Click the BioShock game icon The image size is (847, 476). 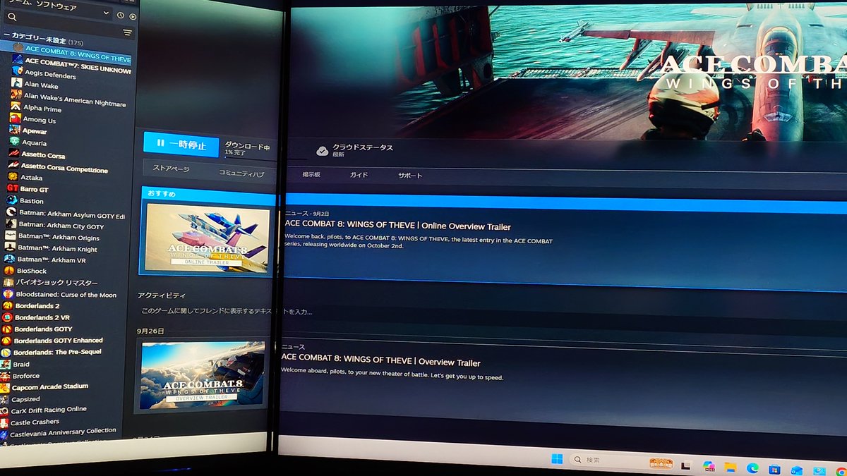(x=9, y=270)
